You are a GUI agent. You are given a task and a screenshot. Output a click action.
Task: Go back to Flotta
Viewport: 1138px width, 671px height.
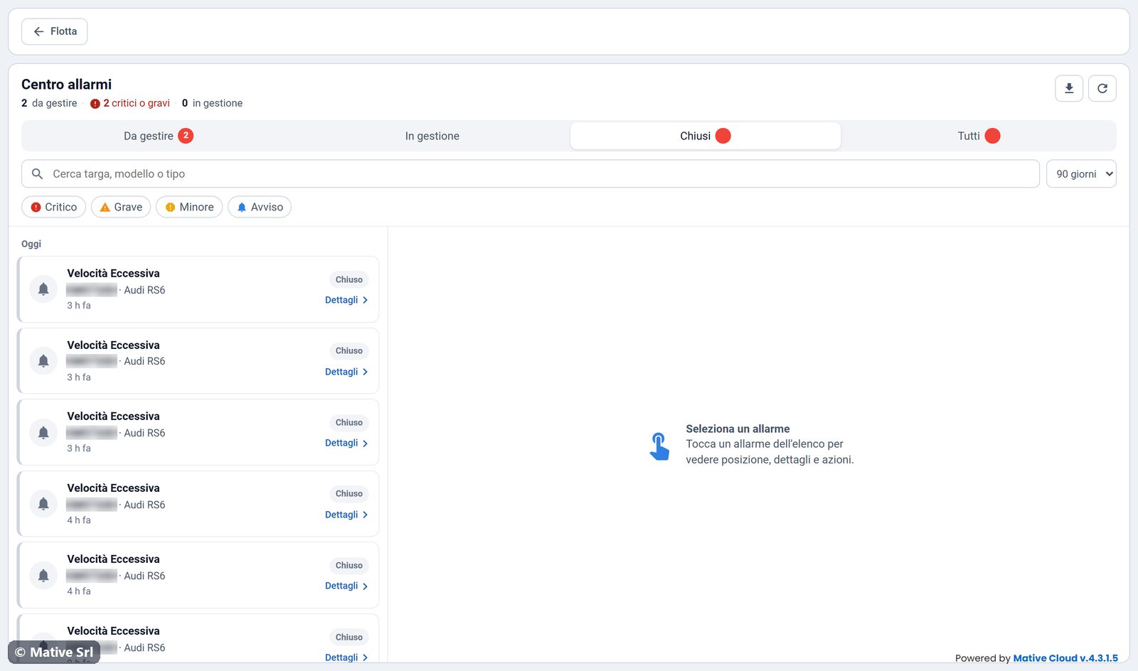click(55, 31)
